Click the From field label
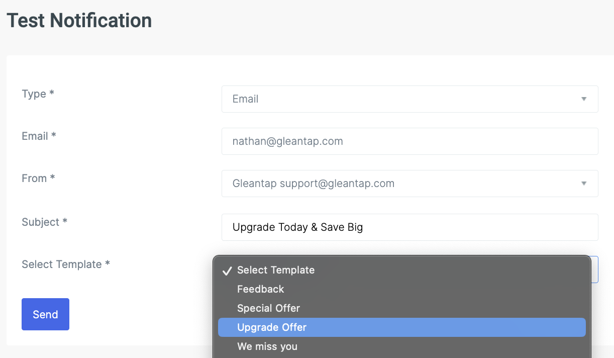Viewport: 614px width, 358px height. click(x=38, y=178)
